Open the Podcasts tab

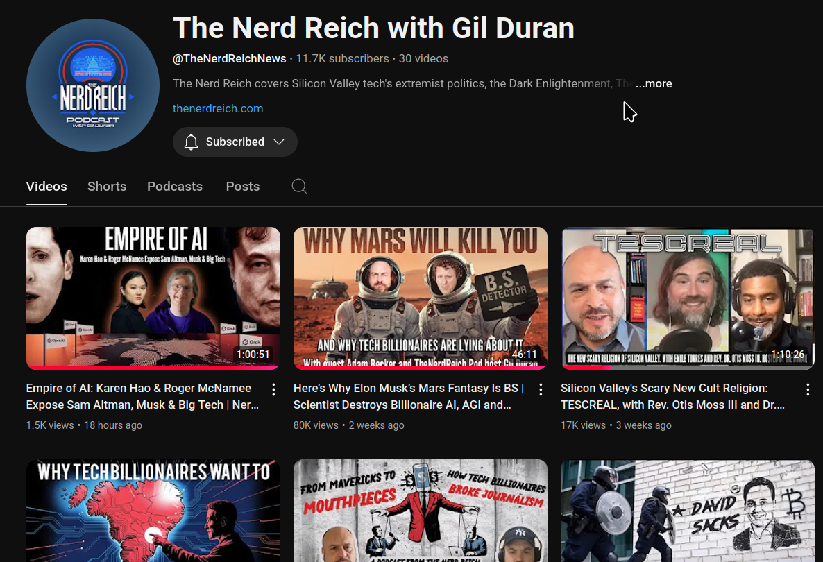175,186
